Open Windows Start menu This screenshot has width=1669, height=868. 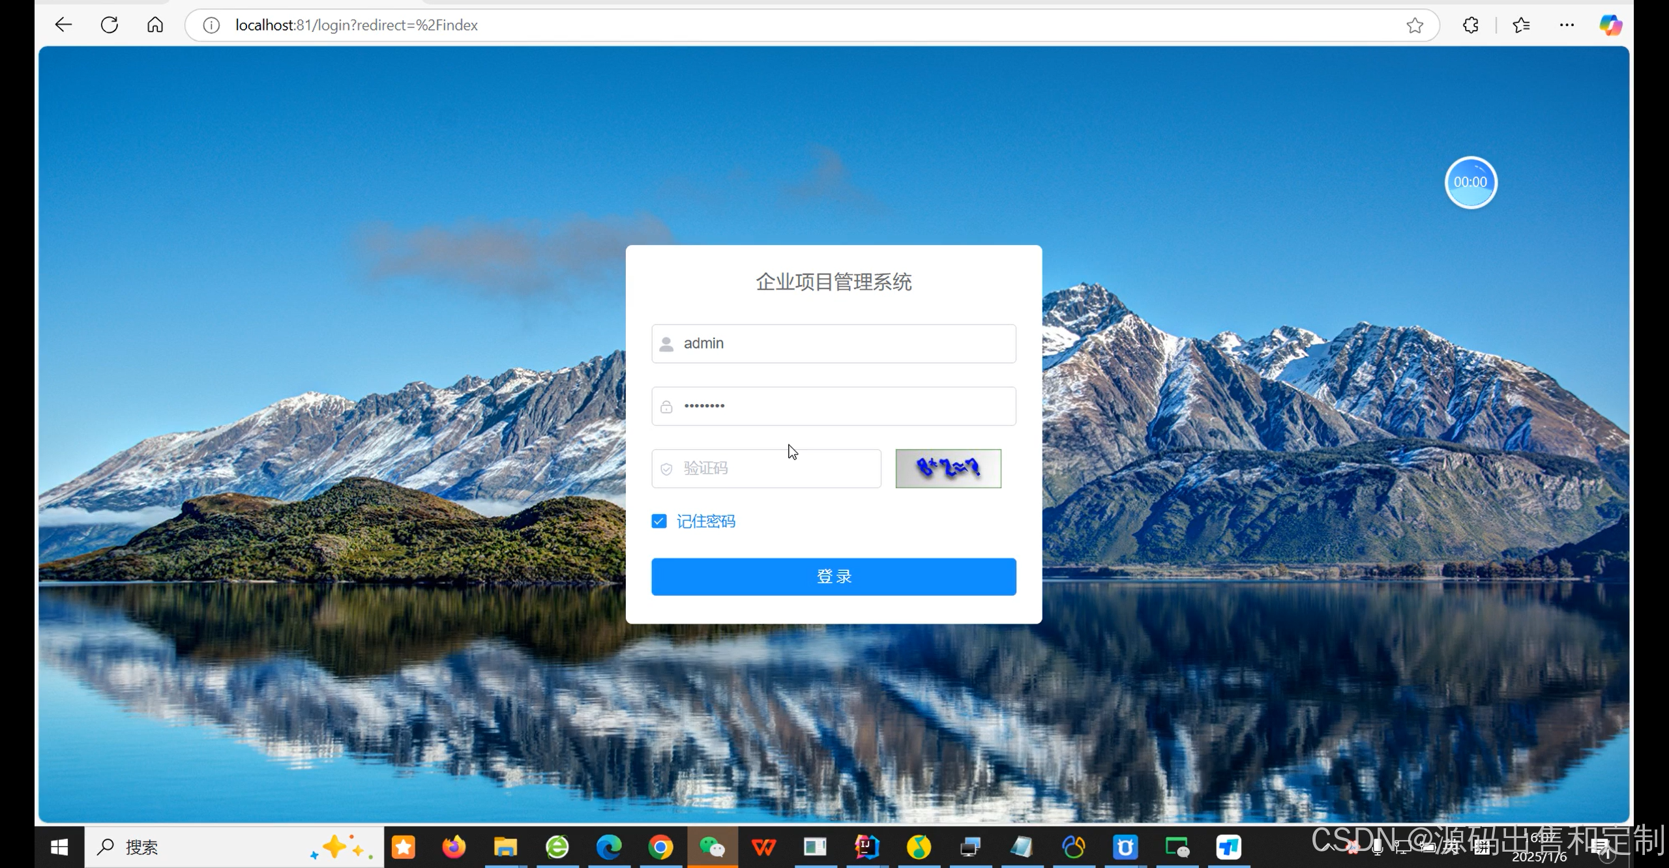[59, 847]
